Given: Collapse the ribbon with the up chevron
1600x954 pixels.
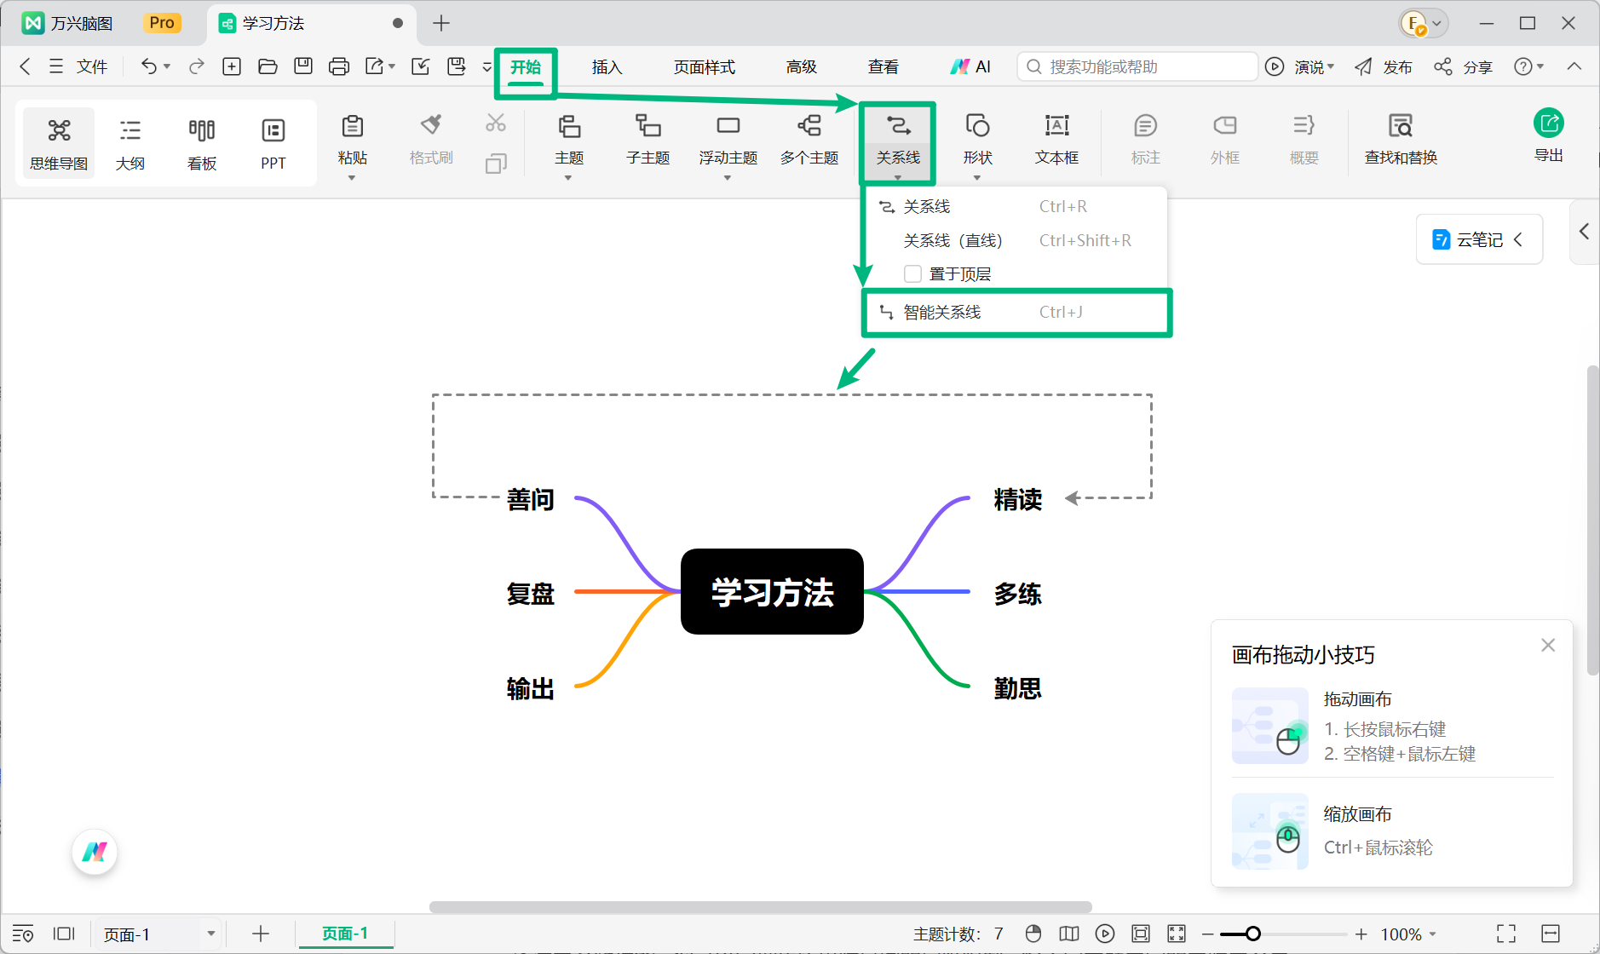Looking at the screenshot, I should click(x=1574, y=66).
